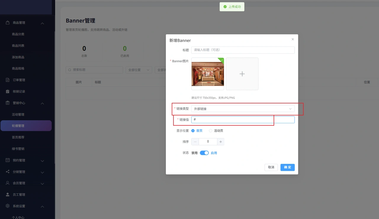Click the 系统设置 gear icon
379x219 pixels.
click(x=8, y=206)
